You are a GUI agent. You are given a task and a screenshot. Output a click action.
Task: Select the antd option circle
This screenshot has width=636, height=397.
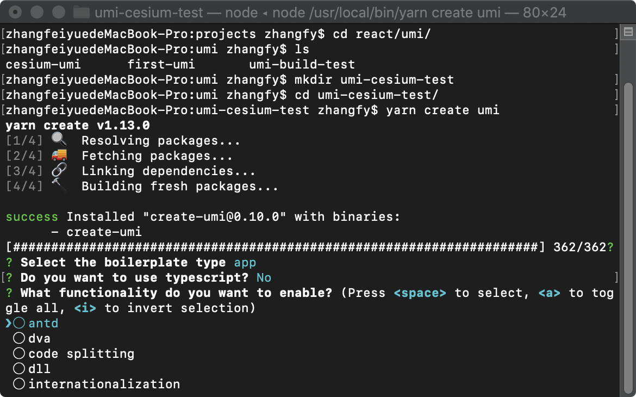[20, 323]
